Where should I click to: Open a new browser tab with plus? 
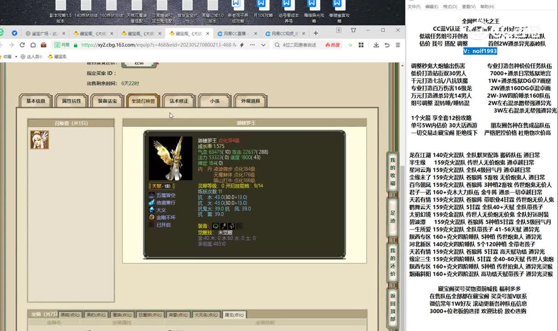point(315,33)
